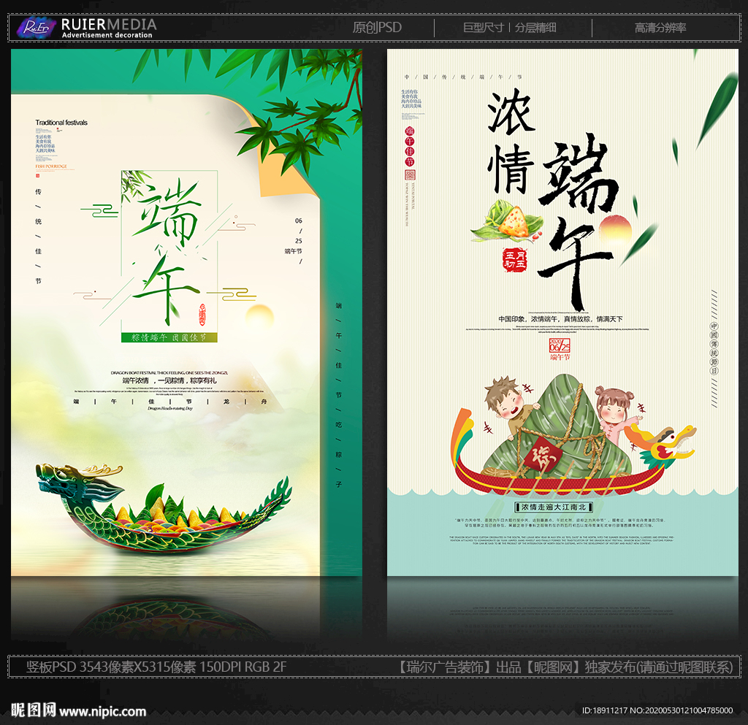Open the left green Dragon Boat poster thumbnail
This screenshot has width=748, height=725.
coord(186,312)
